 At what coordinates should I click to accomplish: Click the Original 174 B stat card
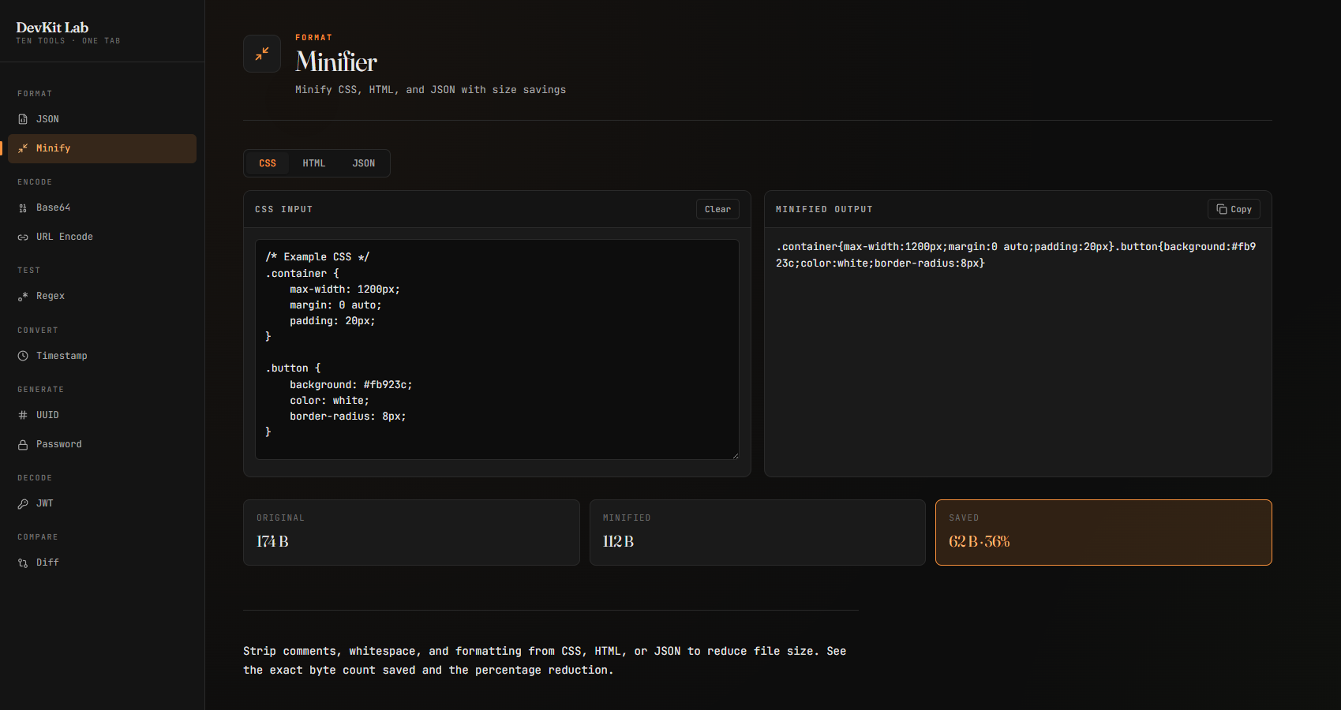tap(411, 532)
